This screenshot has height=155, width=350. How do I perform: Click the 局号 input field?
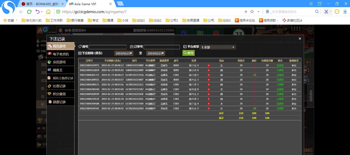(x=107, y=47)
